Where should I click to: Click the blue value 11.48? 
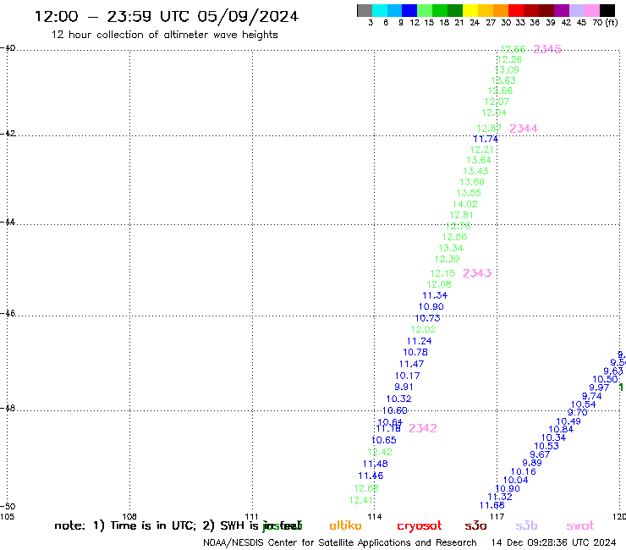(376, 464)
